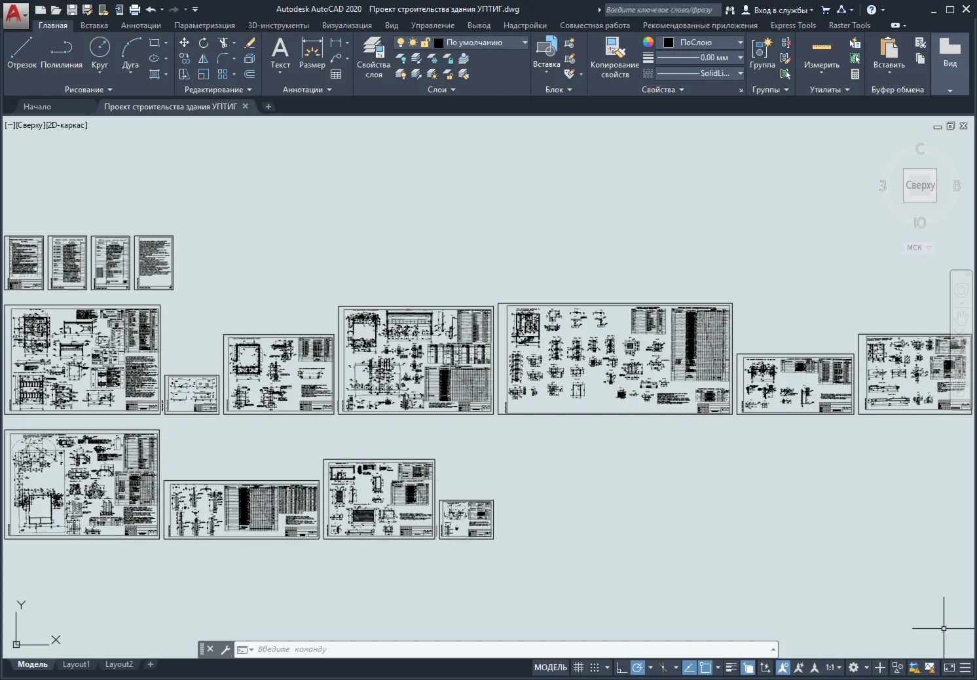
Task: Click the Группа group button
Action: 762,52
